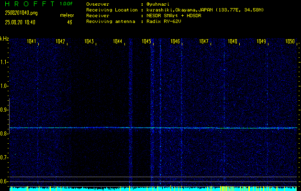The height and width of the screenshot is (191, 301).
Task: Click the 0.7 kHz axis label
Action: (x=4, y=158)
